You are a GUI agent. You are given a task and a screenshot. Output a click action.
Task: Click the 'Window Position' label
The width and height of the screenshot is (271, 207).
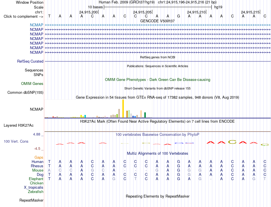30,2
